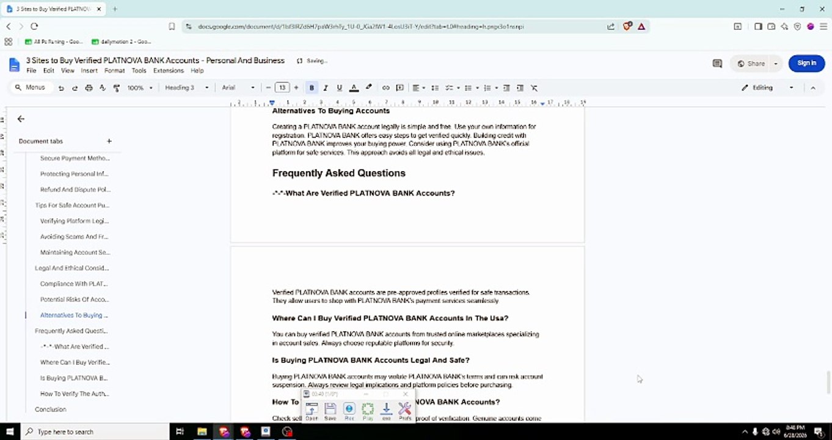This screenshot has height=440, width=832.
Task: Select 'Alternatives To Buying ...' outline entry
Action: [74, 315]
